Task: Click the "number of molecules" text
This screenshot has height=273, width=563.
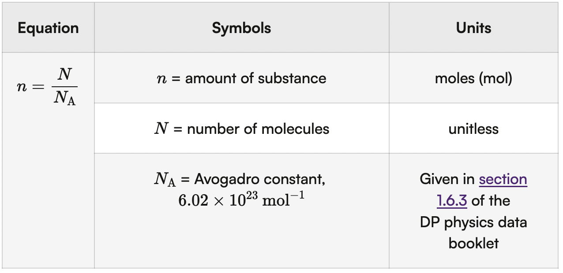Action: (258, 129)
